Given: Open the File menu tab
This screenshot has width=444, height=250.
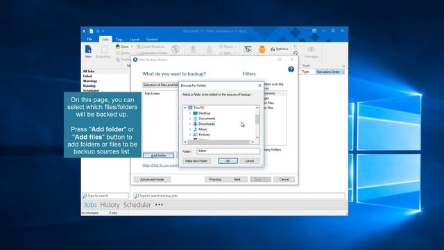Looking at the screenshot, I should (89, 39).
